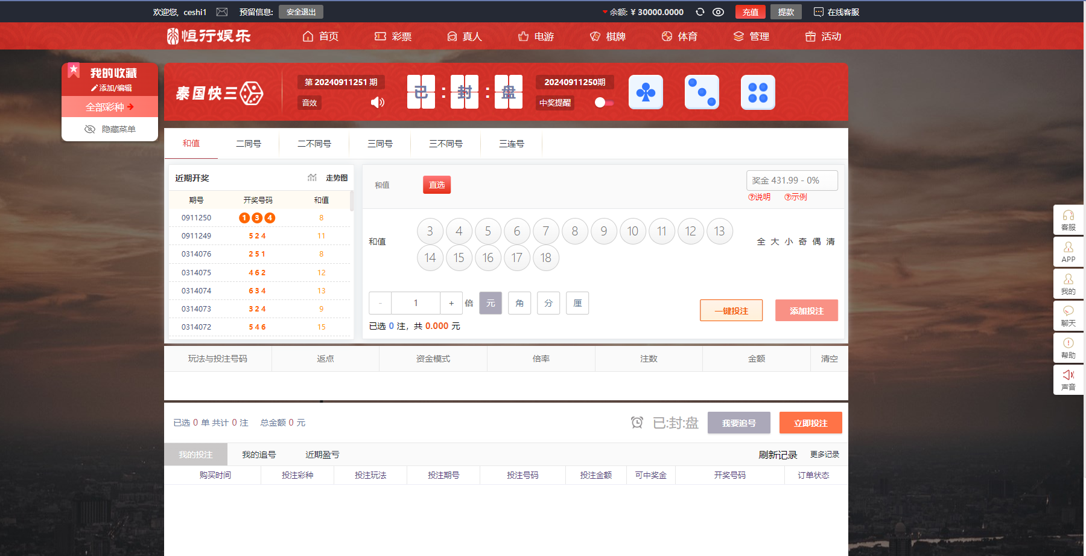
Task: Select the 元 currency unit option
Action: pos(491,303)
